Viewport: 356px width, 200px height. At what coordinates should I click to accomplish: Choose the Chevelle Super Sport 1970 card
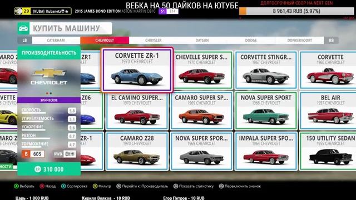tap(201, 70)
